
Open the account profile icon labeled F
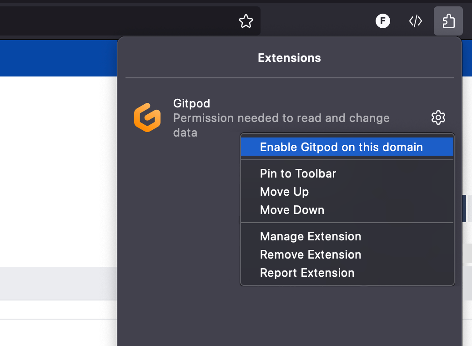(x=382, y=21)
